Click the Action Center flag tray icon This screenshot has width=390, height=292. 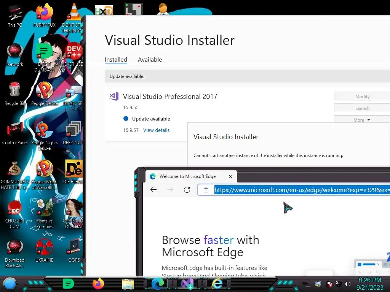pos(329,284)
